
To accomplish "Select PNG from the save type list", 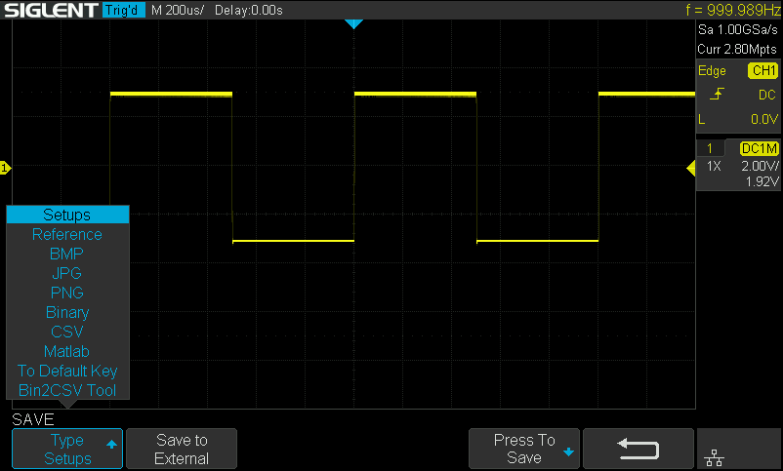I will pyautogui.click(x=67, y=293).
